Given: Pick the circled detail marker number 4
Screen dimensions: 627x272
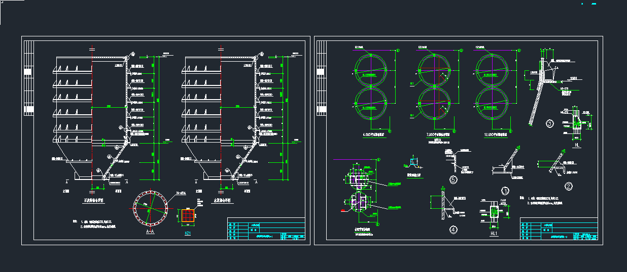Looking at the screenshot, I should (x=454, y=230).
